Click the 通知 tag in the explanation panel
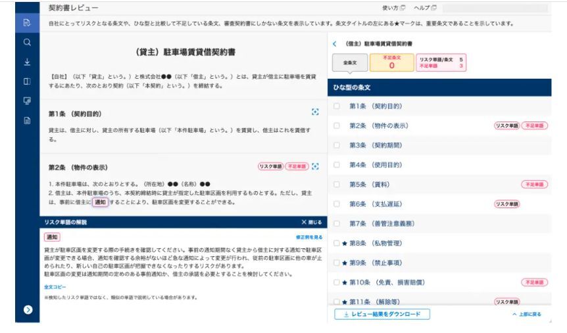The height and width of the screenshot is (333, 567). coord(52,237)
